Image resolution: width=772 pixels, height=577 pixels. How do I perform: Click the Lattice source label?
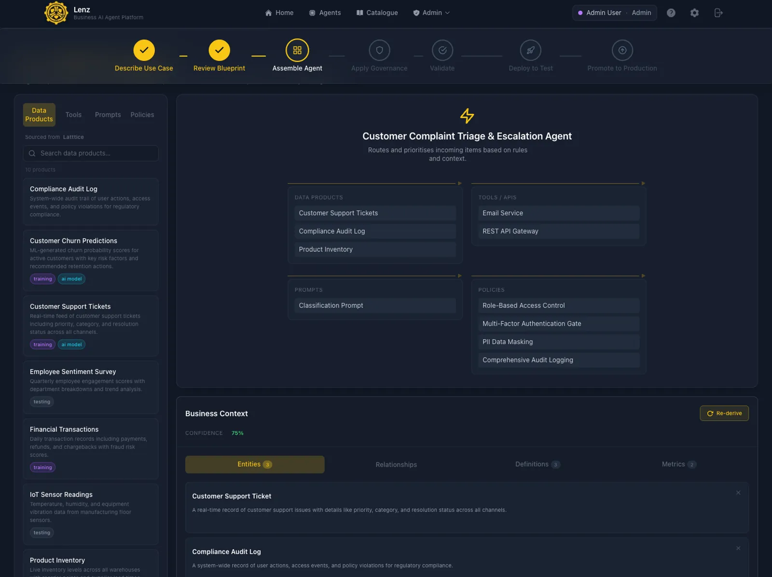[x=73, y=137]
